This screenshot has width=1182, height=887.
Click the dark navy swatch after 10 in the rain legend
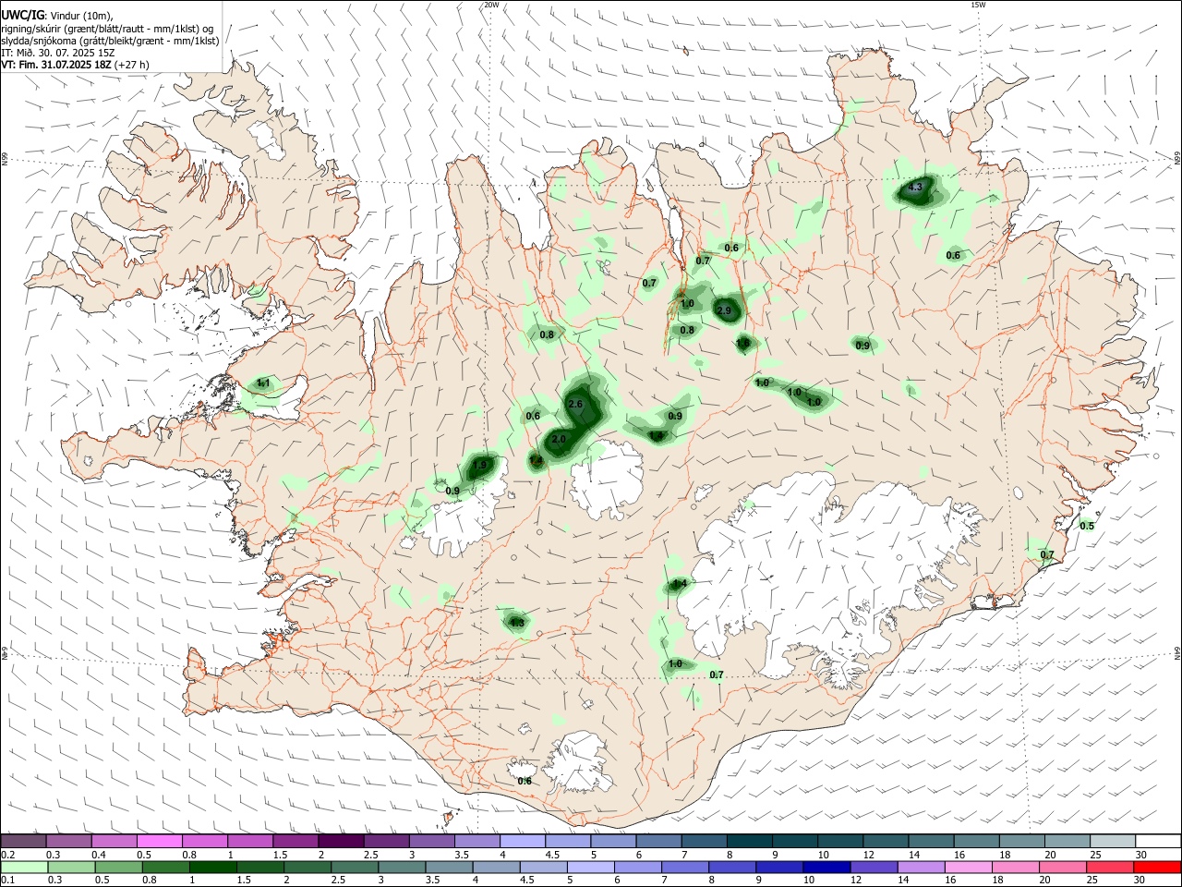pos(826,868)
